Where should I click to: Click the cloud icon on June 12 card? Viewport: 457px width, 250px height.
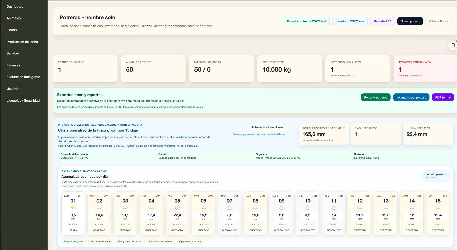point(360,208)
